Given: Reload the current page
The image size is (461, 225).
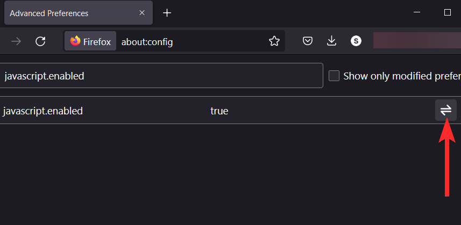Looking at the screenshot, I should pyautogui.click(x=40, y=41).
